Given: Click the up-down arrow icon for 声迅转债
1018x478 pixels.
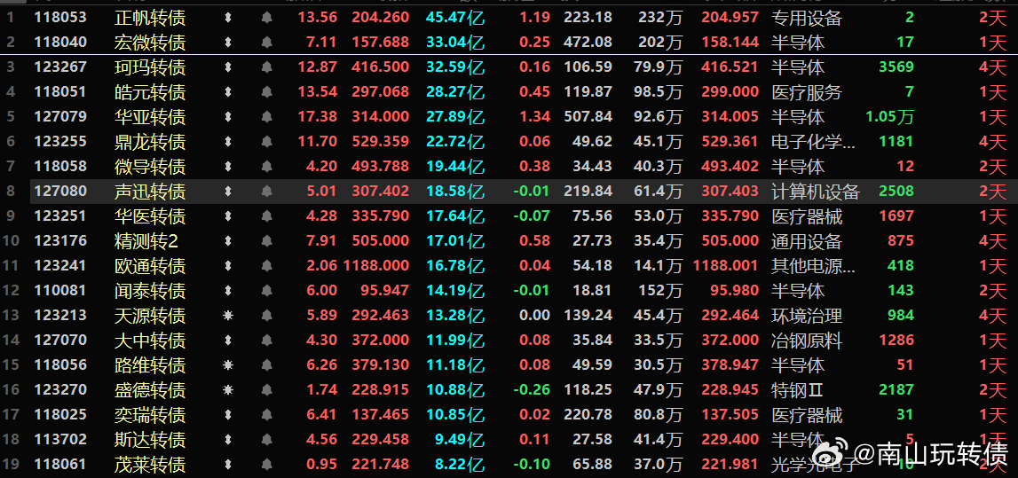Looking at the screenshot, I should click(x=227, y=192).
